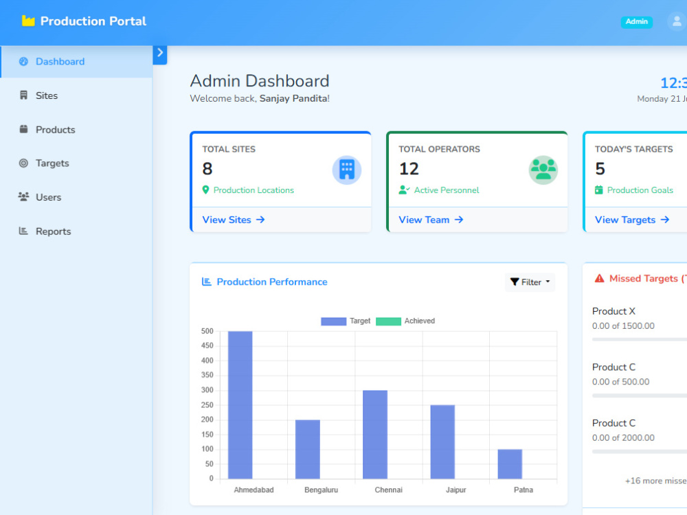Viewport: 687px width, 515px height.
Task: Click the funnel icon in Filter button
Action: [515, 282]
